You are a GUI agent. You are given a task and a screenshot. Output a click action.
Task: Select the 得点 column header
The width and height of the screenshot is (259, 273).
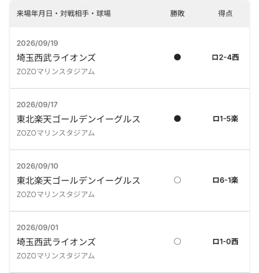pos(225,14)
